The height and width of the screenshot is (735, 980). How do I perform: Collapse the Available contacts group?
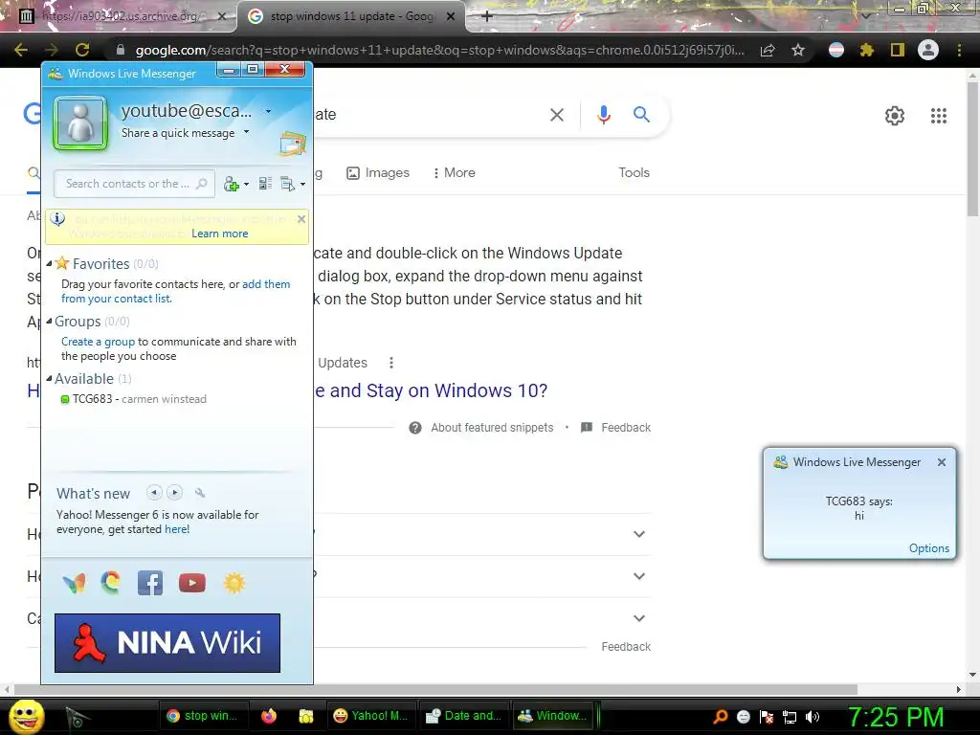tap(50, 379)
